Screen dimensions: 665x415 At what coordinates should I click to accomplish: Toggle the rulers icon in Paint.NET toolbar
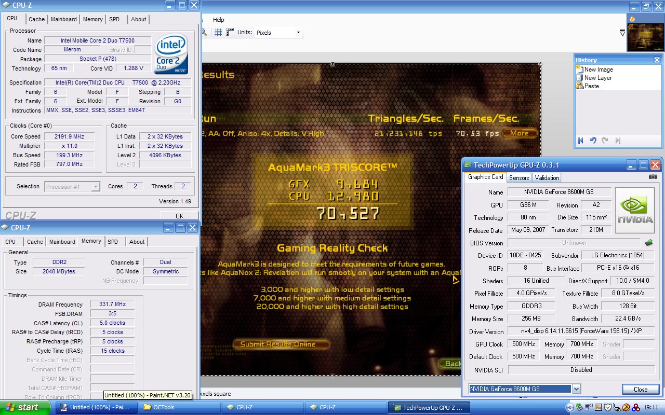[230, 32]
